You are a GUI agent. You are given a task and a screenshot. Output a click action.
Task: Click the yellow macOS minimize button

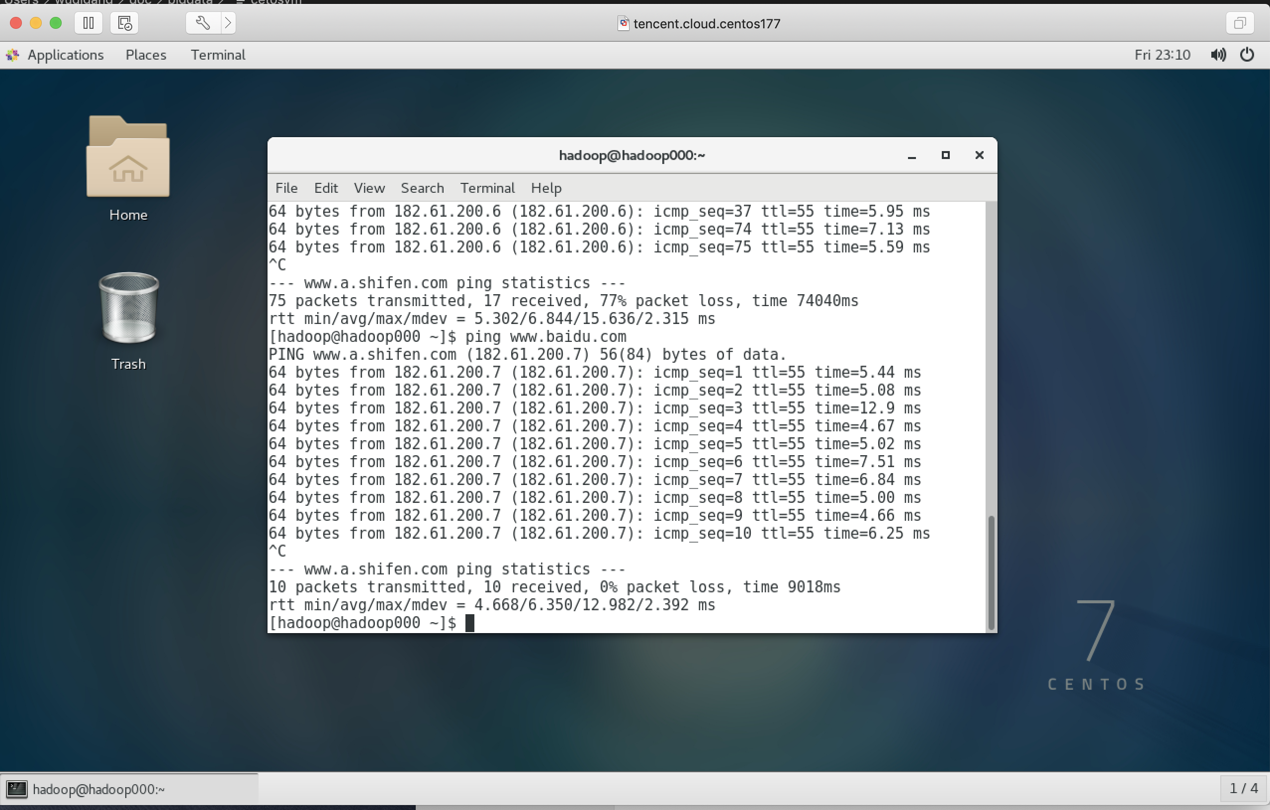coord(36,23)
